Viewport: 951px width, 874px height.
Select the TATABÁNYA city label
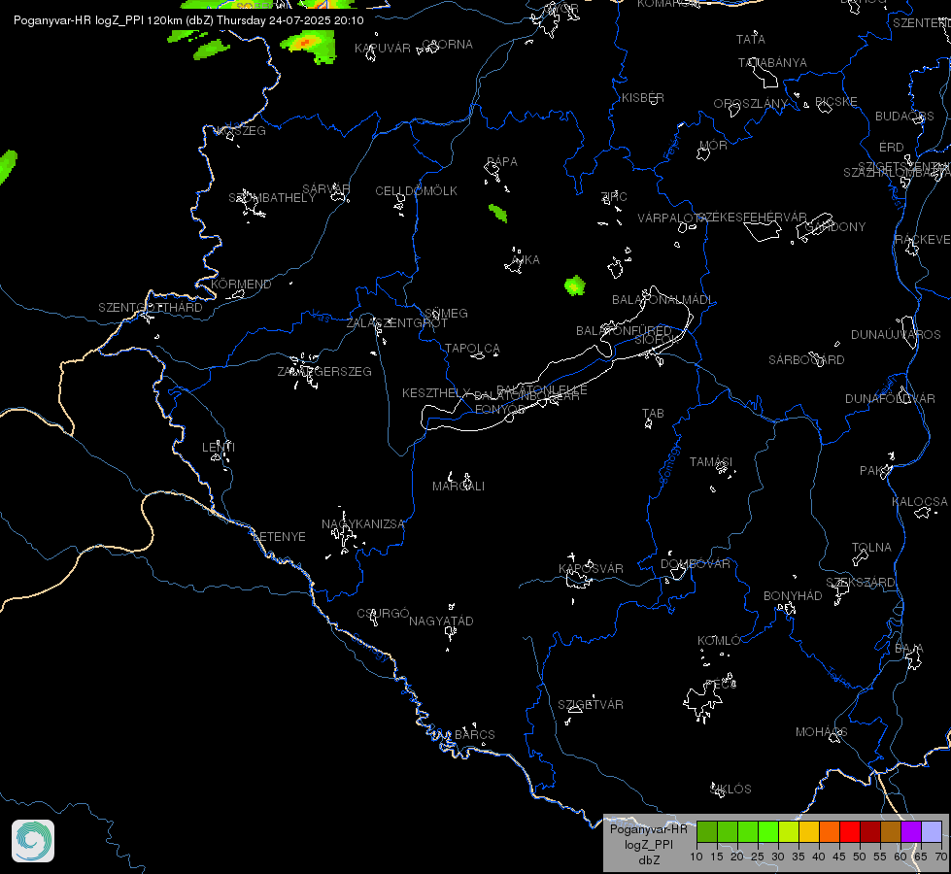(x=772, y=62)
